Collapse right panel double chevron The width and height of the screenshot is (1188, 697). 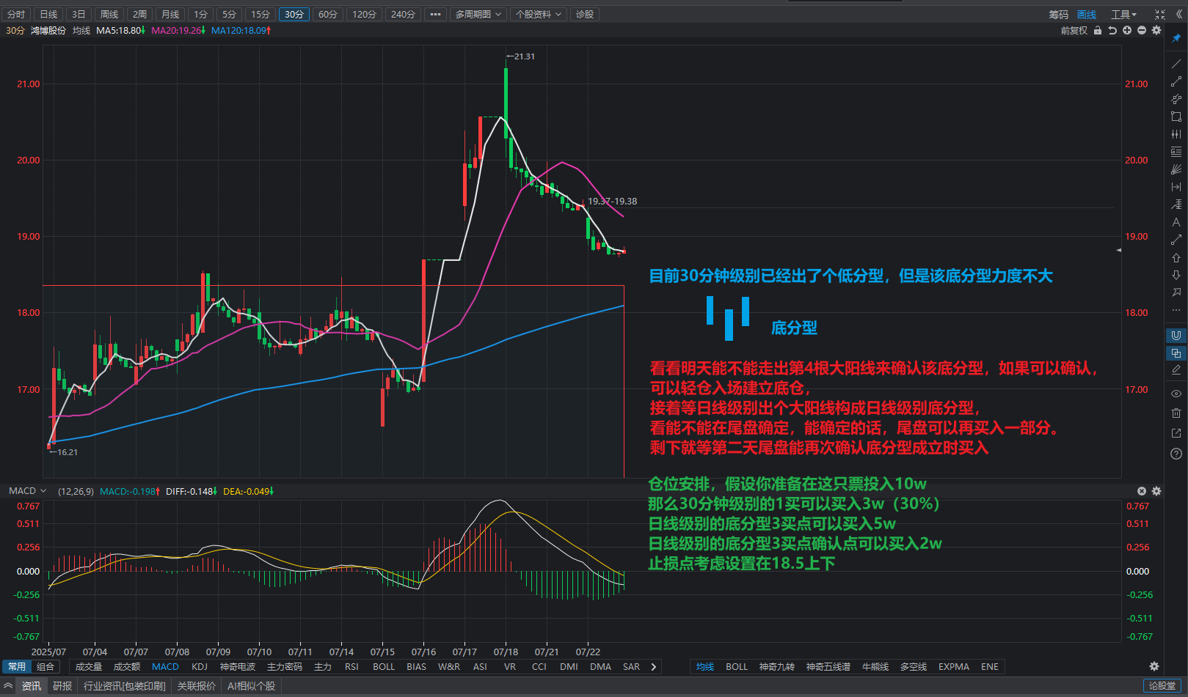pos(1178,15)
